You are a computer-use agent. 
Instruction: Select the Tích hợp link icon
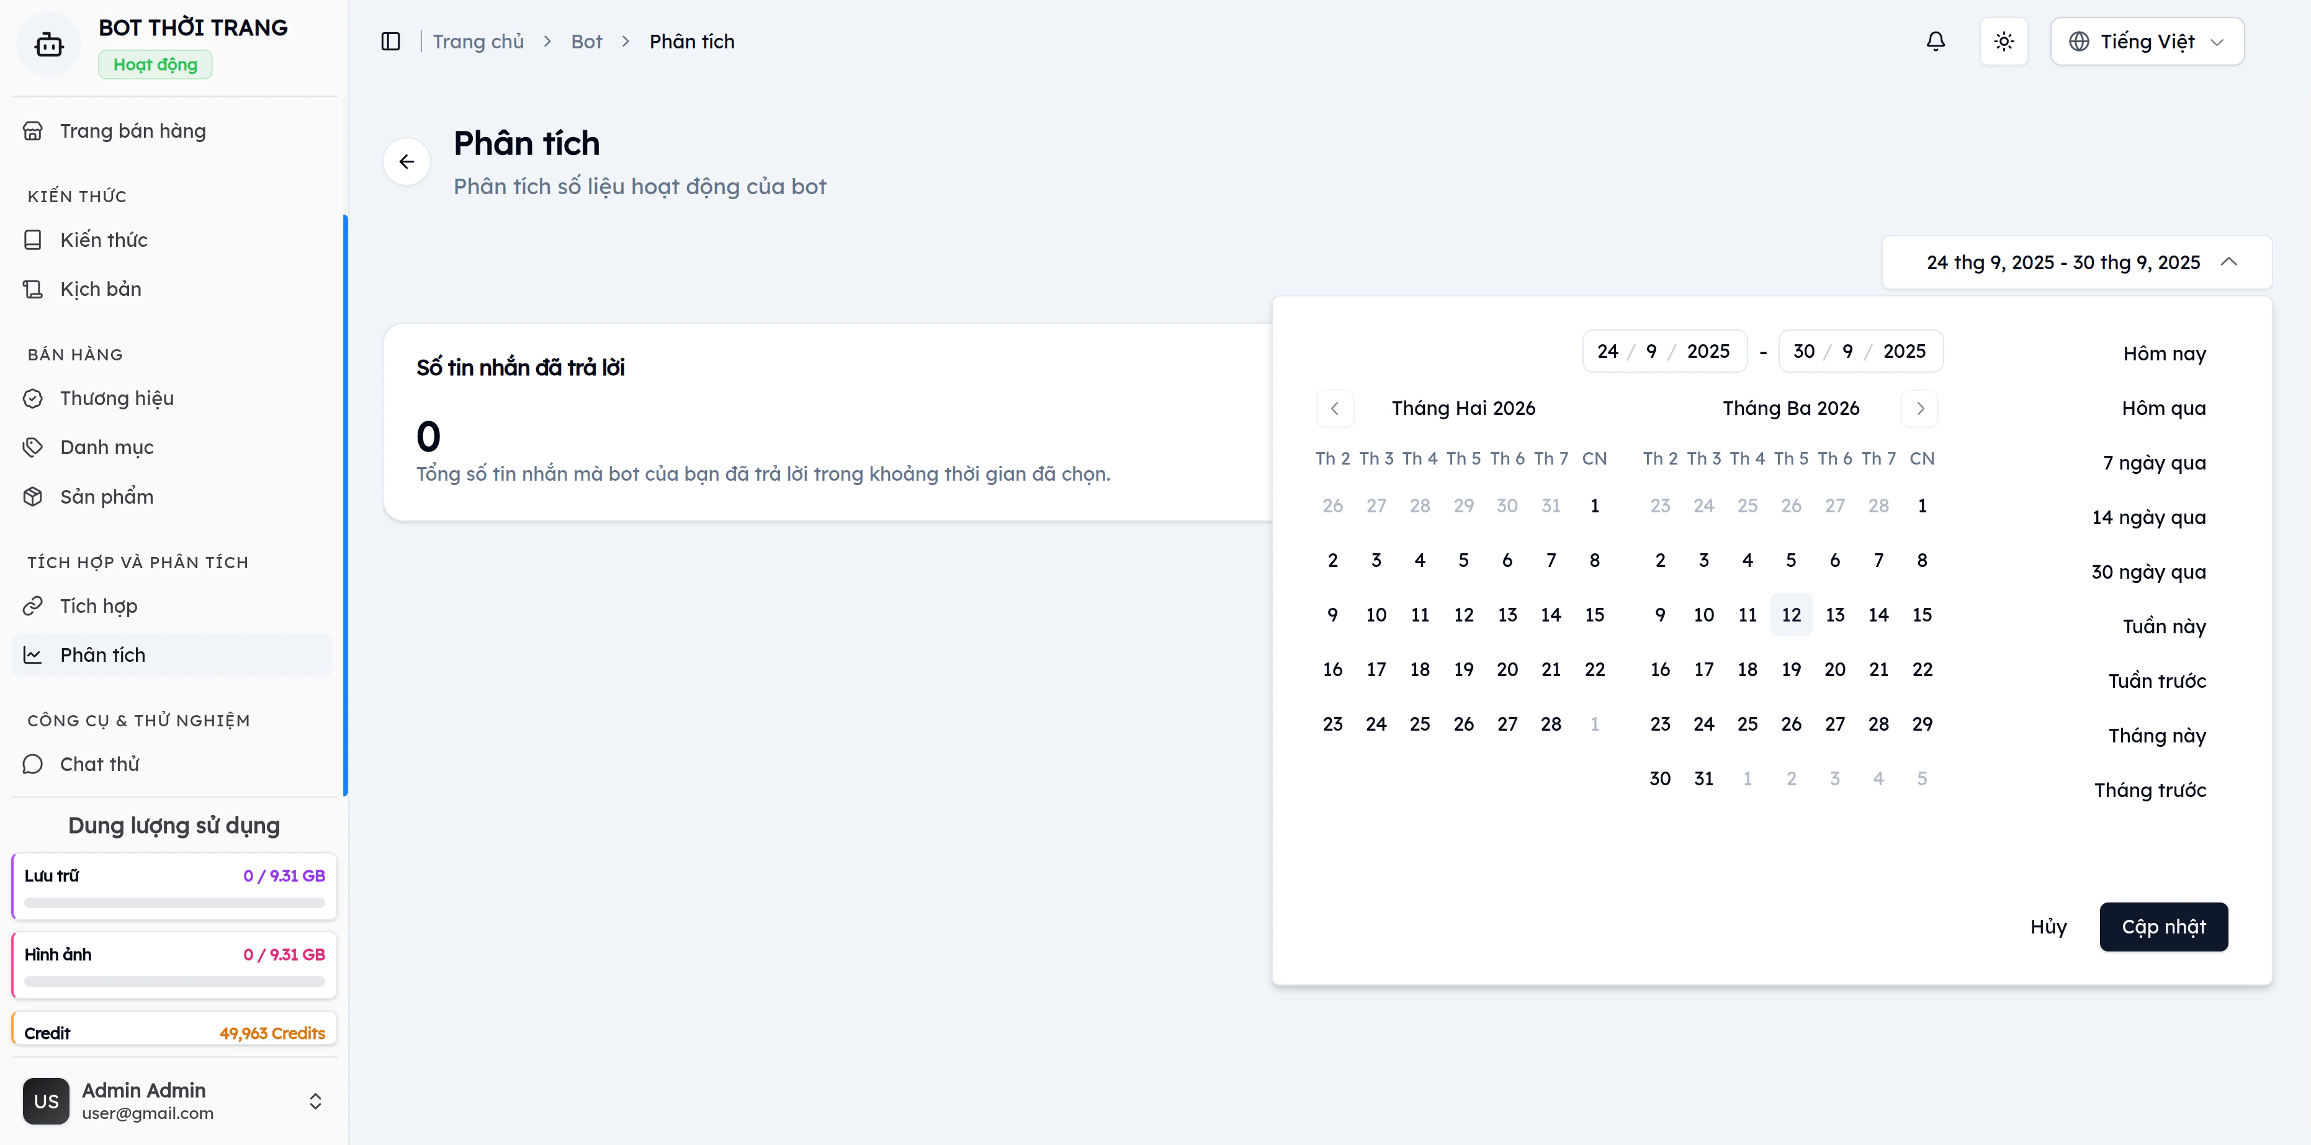point(33,605)
